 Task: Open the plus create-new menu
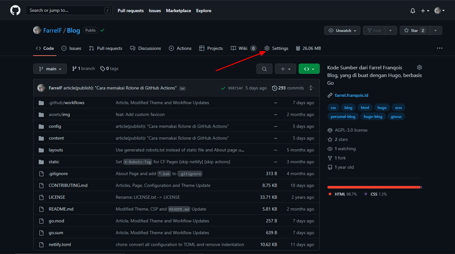pyautogui.click(x=425, y=11)
